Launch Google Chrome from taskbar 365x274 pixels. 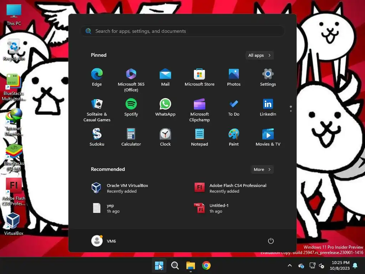pos(206,265)
